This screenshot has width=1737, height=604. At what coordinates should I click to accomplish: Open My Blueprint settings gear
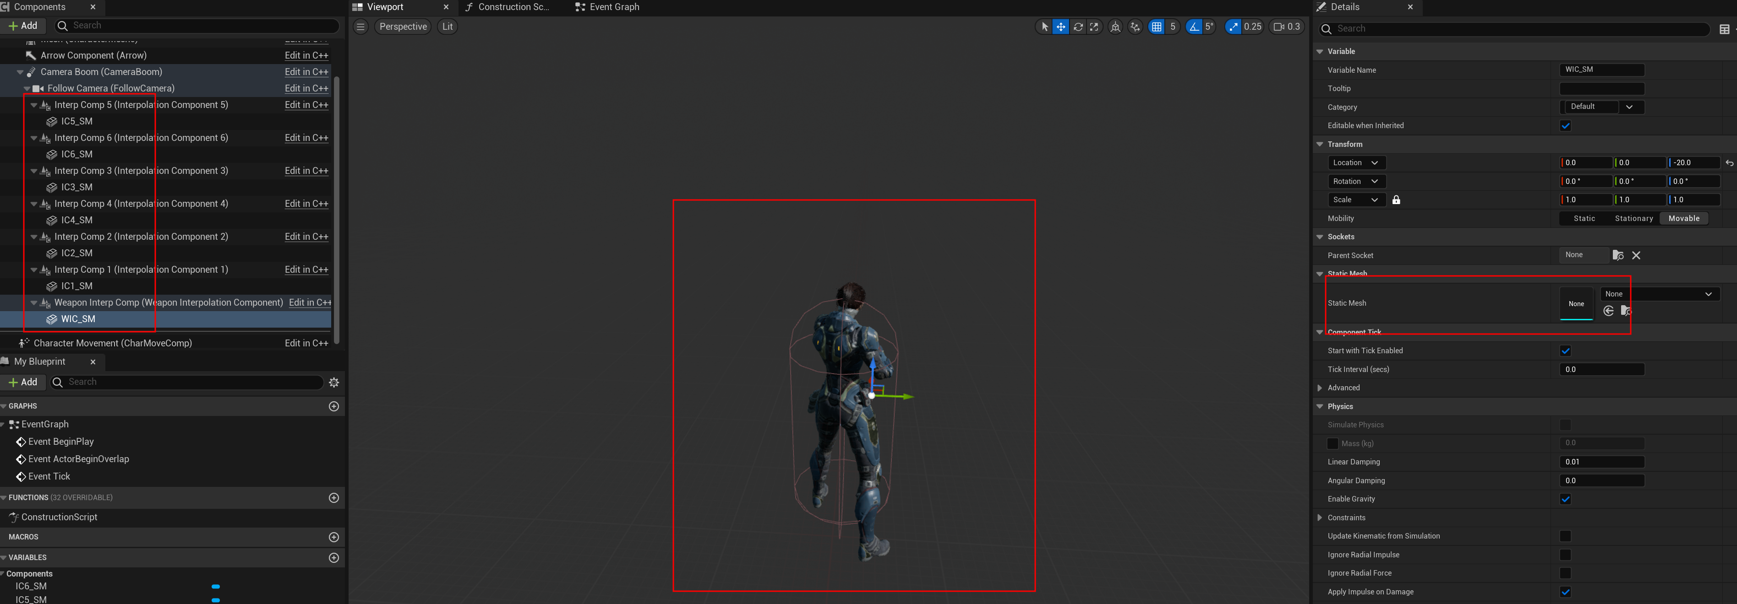(x=334, y=383)
